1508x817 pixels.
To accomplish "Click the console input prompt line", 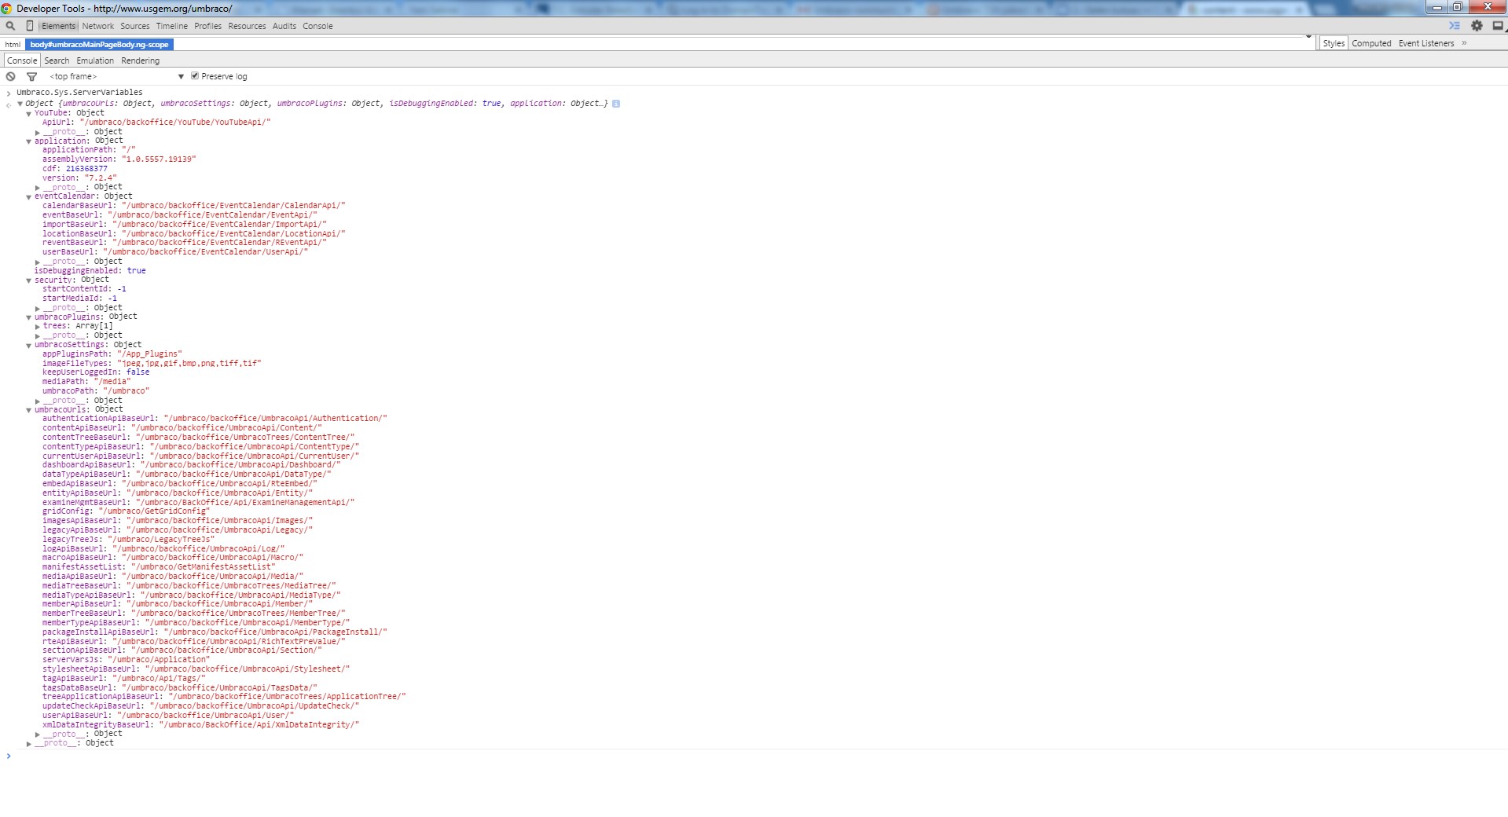I will tap(754, 757).
